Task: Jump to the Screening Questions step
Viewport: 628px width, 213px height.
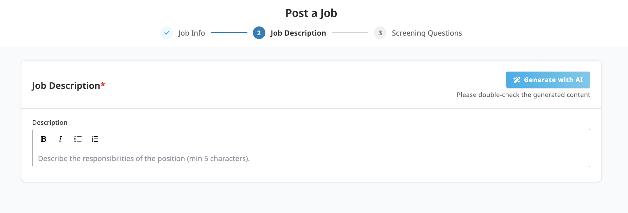Action: pos(426,33)
